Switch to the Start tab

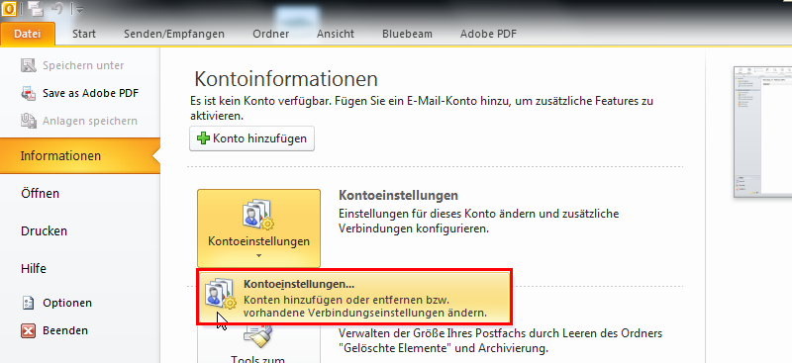84,35
